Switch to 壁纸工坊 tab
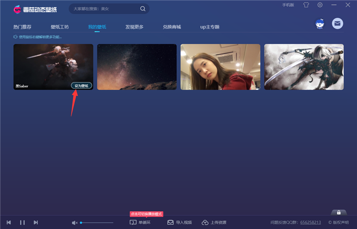 59,27
